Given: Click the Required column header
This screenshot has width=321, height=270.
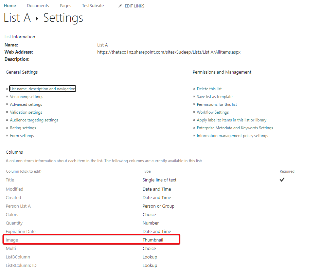Looking at the screenshot, I should [287, 171].
